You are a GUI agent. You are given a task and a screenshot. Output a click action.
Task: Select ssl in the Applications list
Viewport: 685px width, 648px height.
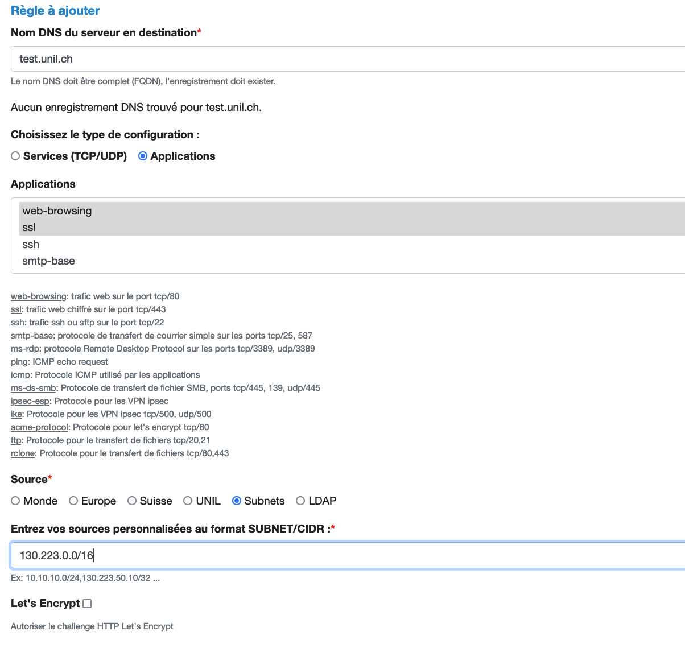(29, 228)
